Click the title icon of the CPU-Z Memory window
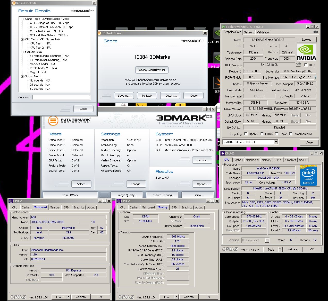 coord(119,201)
